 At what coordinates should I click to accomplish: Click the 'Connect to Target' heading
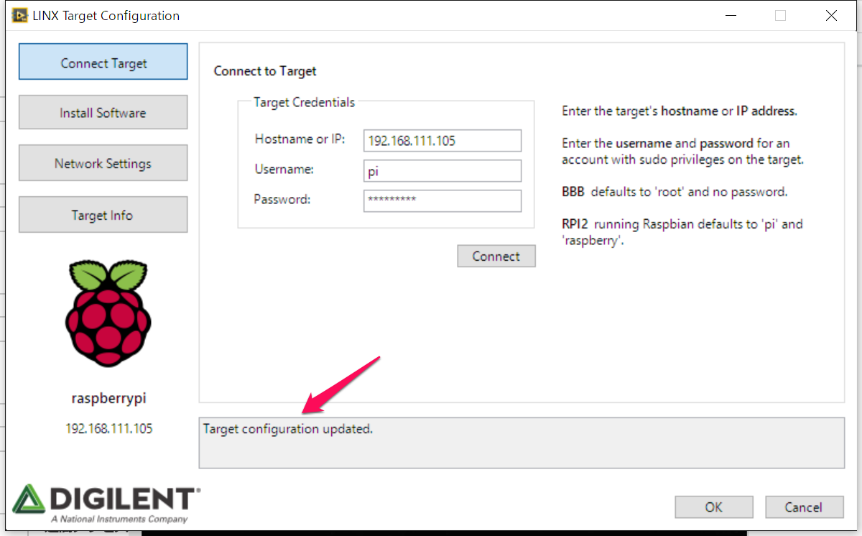coord(265,71)
